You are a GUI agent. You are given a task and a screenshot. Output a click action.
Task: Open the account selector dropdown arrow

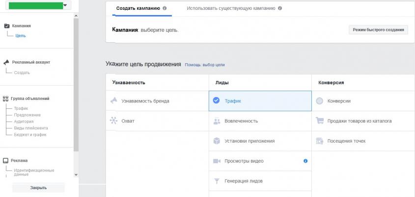(65, 5)
